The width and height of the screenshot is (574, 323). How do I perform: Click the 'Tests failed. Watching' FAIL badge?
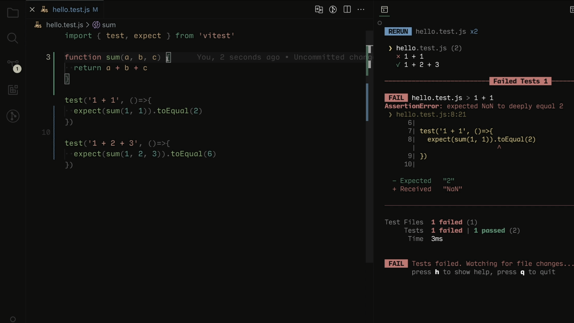(x=396, y=263)
